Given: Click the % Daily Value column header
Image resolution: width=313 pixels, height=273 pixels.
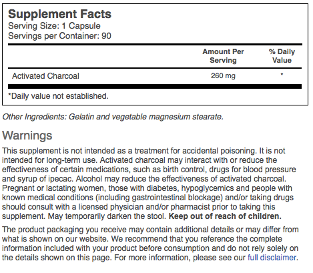Looking at the screenshot, I should click(282, 56).
